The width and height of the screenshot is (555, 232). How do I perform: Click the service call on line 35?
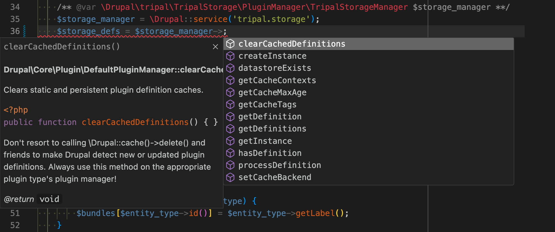[210, 19]
